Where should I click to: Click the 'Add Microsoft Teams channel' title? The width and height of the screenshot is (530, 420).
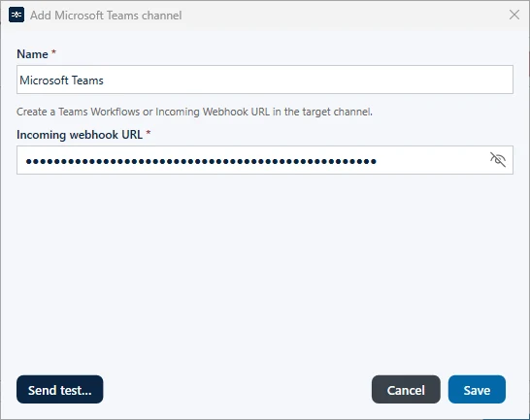pos(106,16)
